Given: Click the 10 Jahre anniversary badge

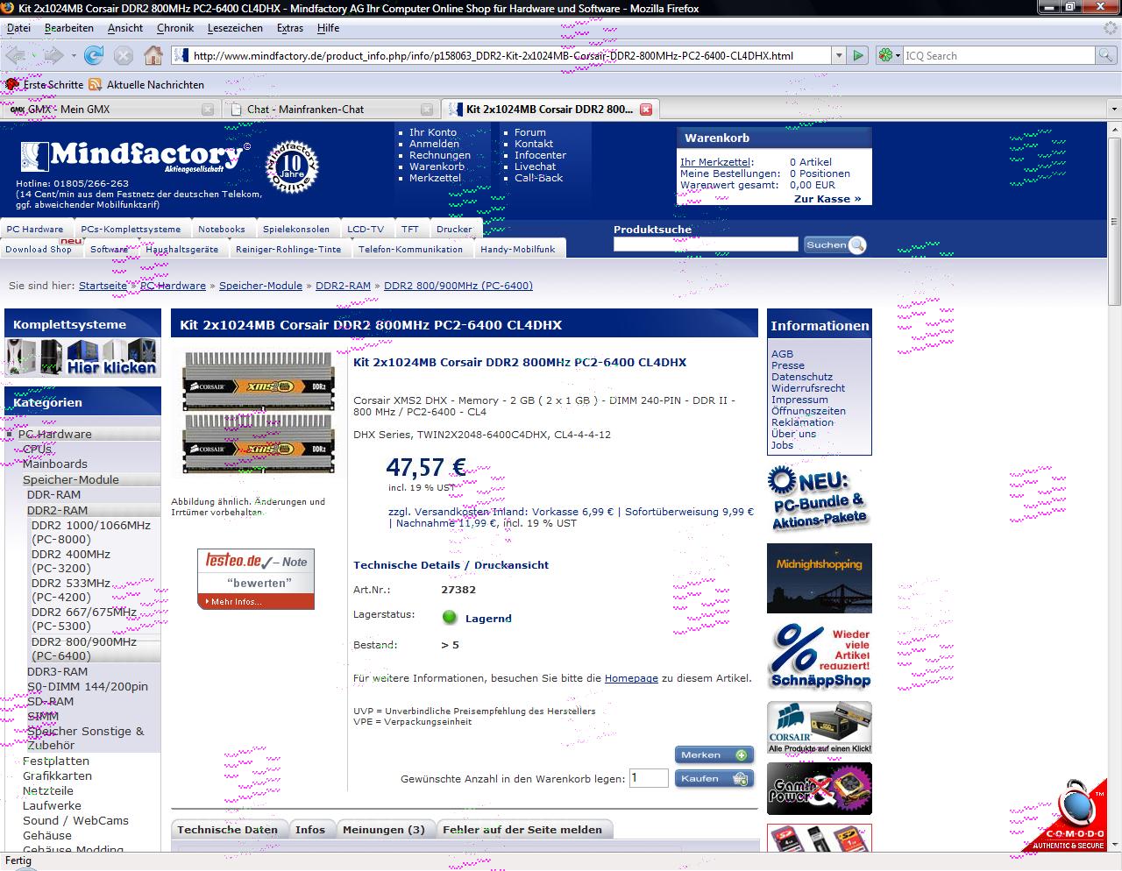Looking at the screenshot, I should pyautogui.click(x=292, y=166).
